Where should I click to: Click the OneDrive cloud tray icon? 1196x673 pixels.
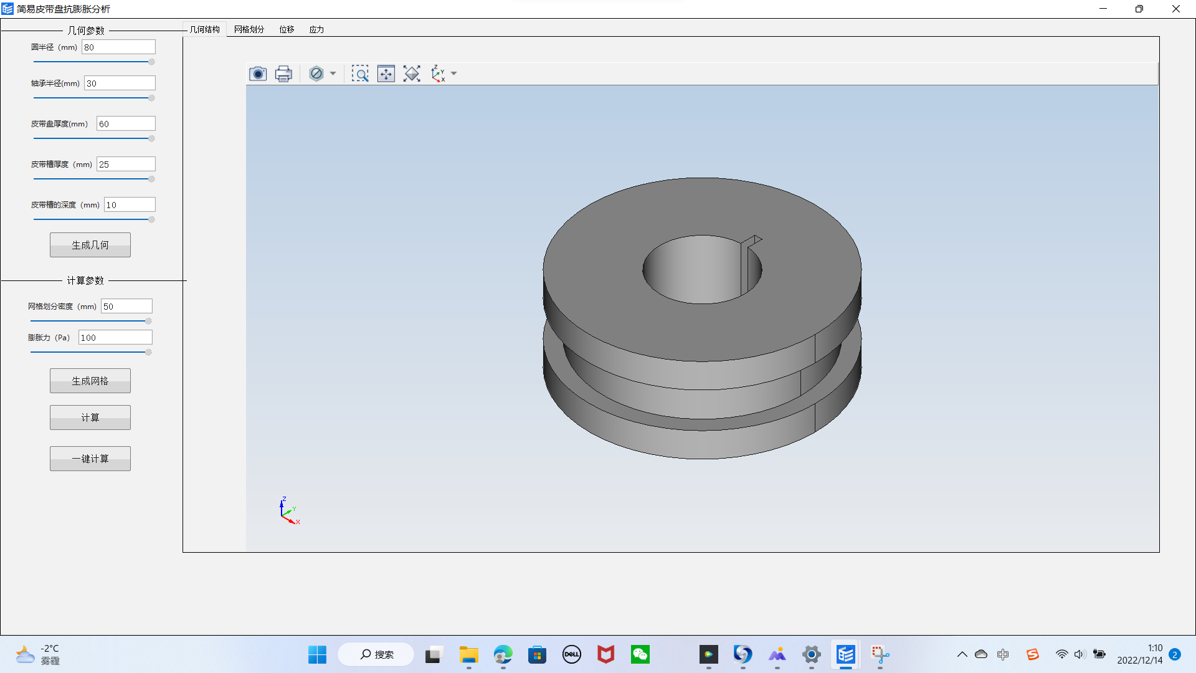point(981,654)
